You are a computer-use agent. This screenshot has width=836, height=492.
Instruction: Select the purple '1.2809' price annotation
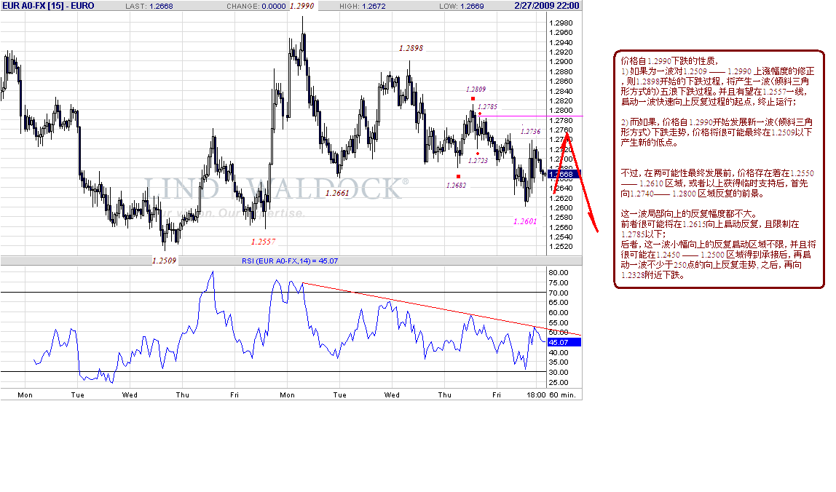(x=476, y=89)
